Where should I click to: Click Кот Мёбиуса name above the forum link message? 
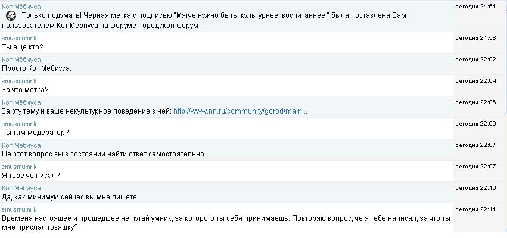21,102
